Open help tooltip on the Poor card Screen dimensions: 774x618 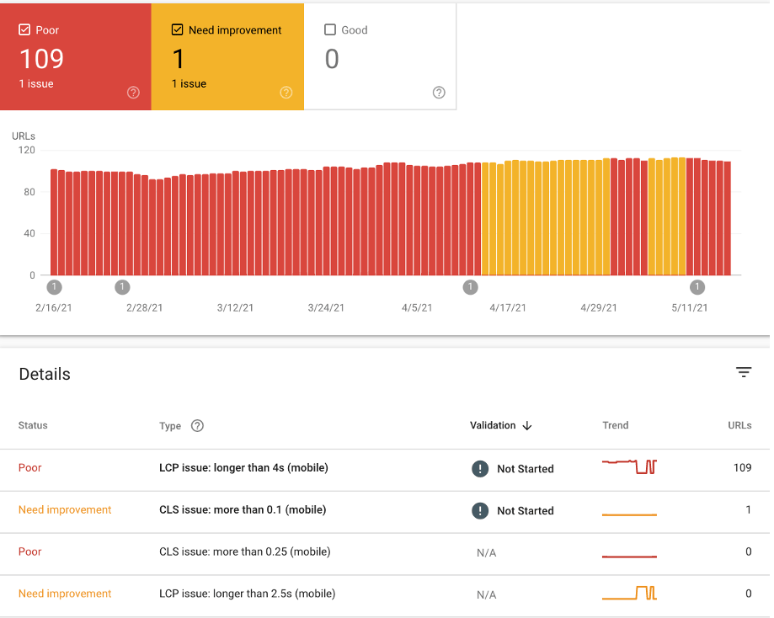[133, 93]
